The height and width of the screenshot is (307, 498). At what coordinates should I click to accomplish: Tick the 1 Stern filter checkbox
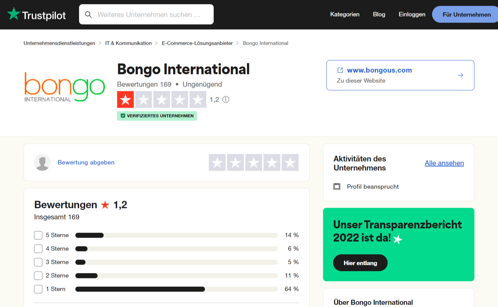[38, 289]
